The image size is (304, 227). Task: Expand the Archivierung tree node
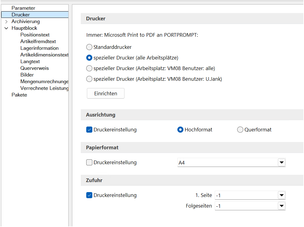click(x=6, y=22)
